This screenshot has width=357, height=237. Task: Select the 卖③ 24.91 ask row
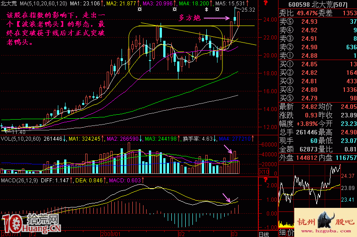coord(318,39)
